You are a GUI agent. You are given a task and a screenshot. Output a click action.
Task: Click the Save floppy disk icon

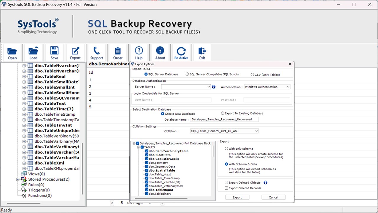(54, 51)
